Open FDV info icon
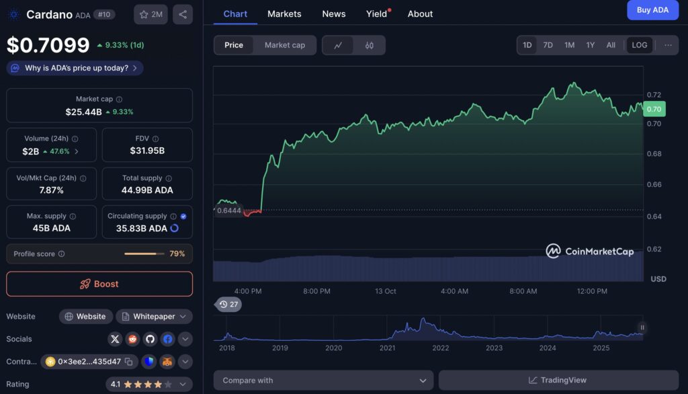 click(x=155, y=139)
